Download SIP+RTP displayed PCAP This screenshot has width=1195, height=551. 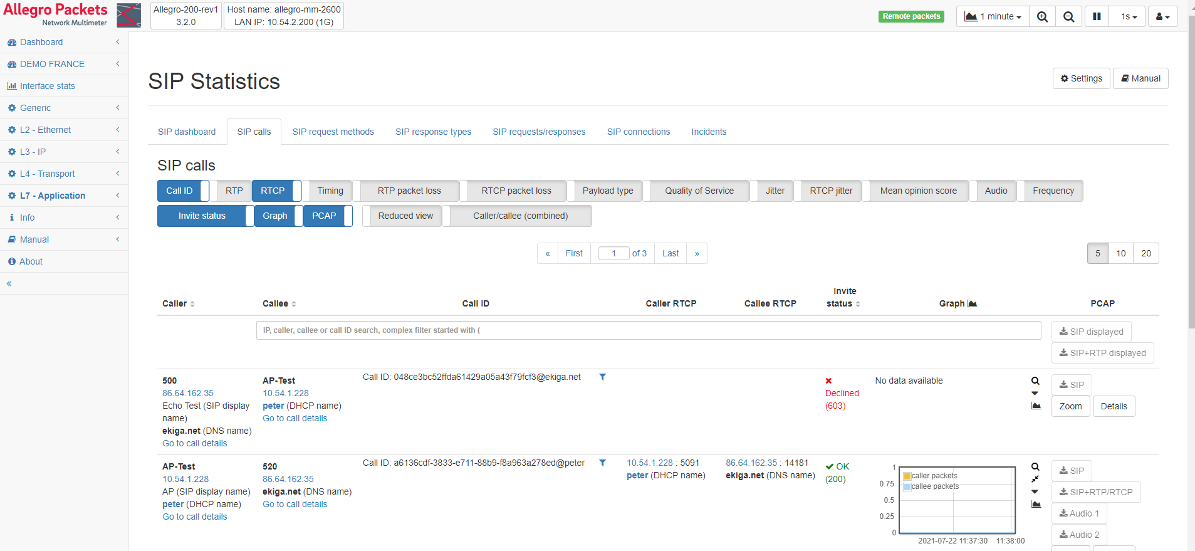click(x=1103, y=353)
